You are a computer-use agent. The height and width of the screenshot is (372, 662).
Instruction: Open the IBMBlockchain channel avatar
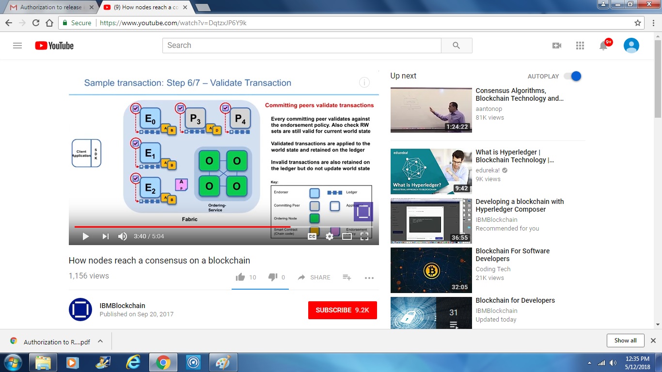click(80, 310)
